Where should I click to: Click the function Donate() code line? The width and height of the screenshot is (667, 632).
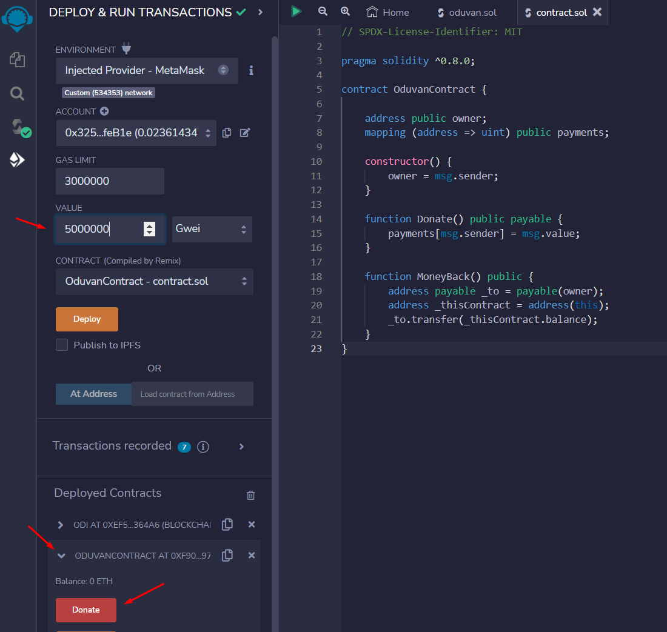(464, 219)
